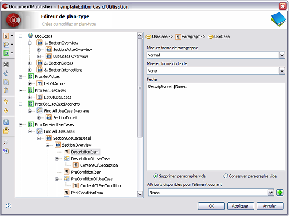Click the tree scrollbar up arrow

[140, 36]
